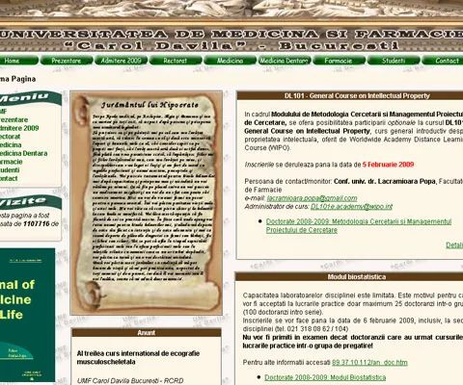The height and width of the screenshot is (385, 463).
Task: Open Admitere 2009 nav button
Action: [x=122, y=61]
